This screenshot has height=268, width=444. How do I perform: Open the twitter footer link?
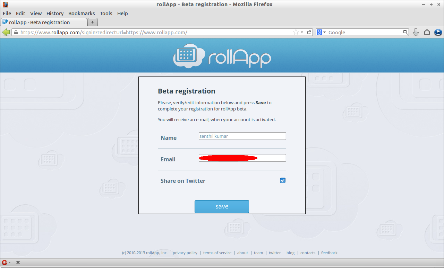tap(275, 253)
